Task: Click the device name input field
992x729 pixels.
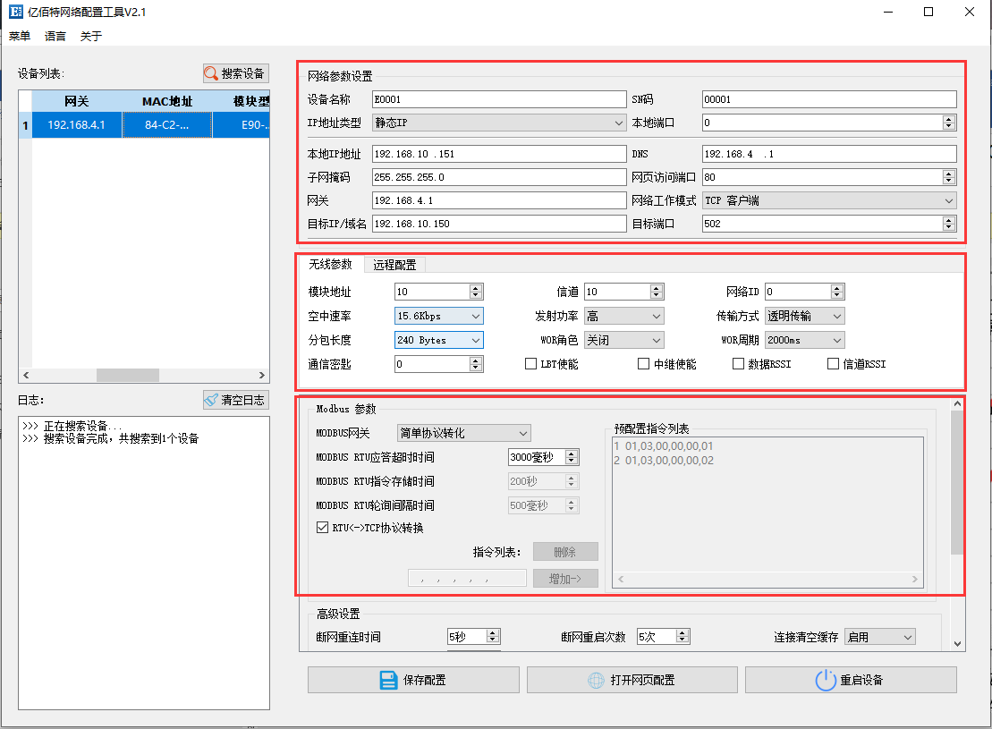Action: click(x=498, y=99)
